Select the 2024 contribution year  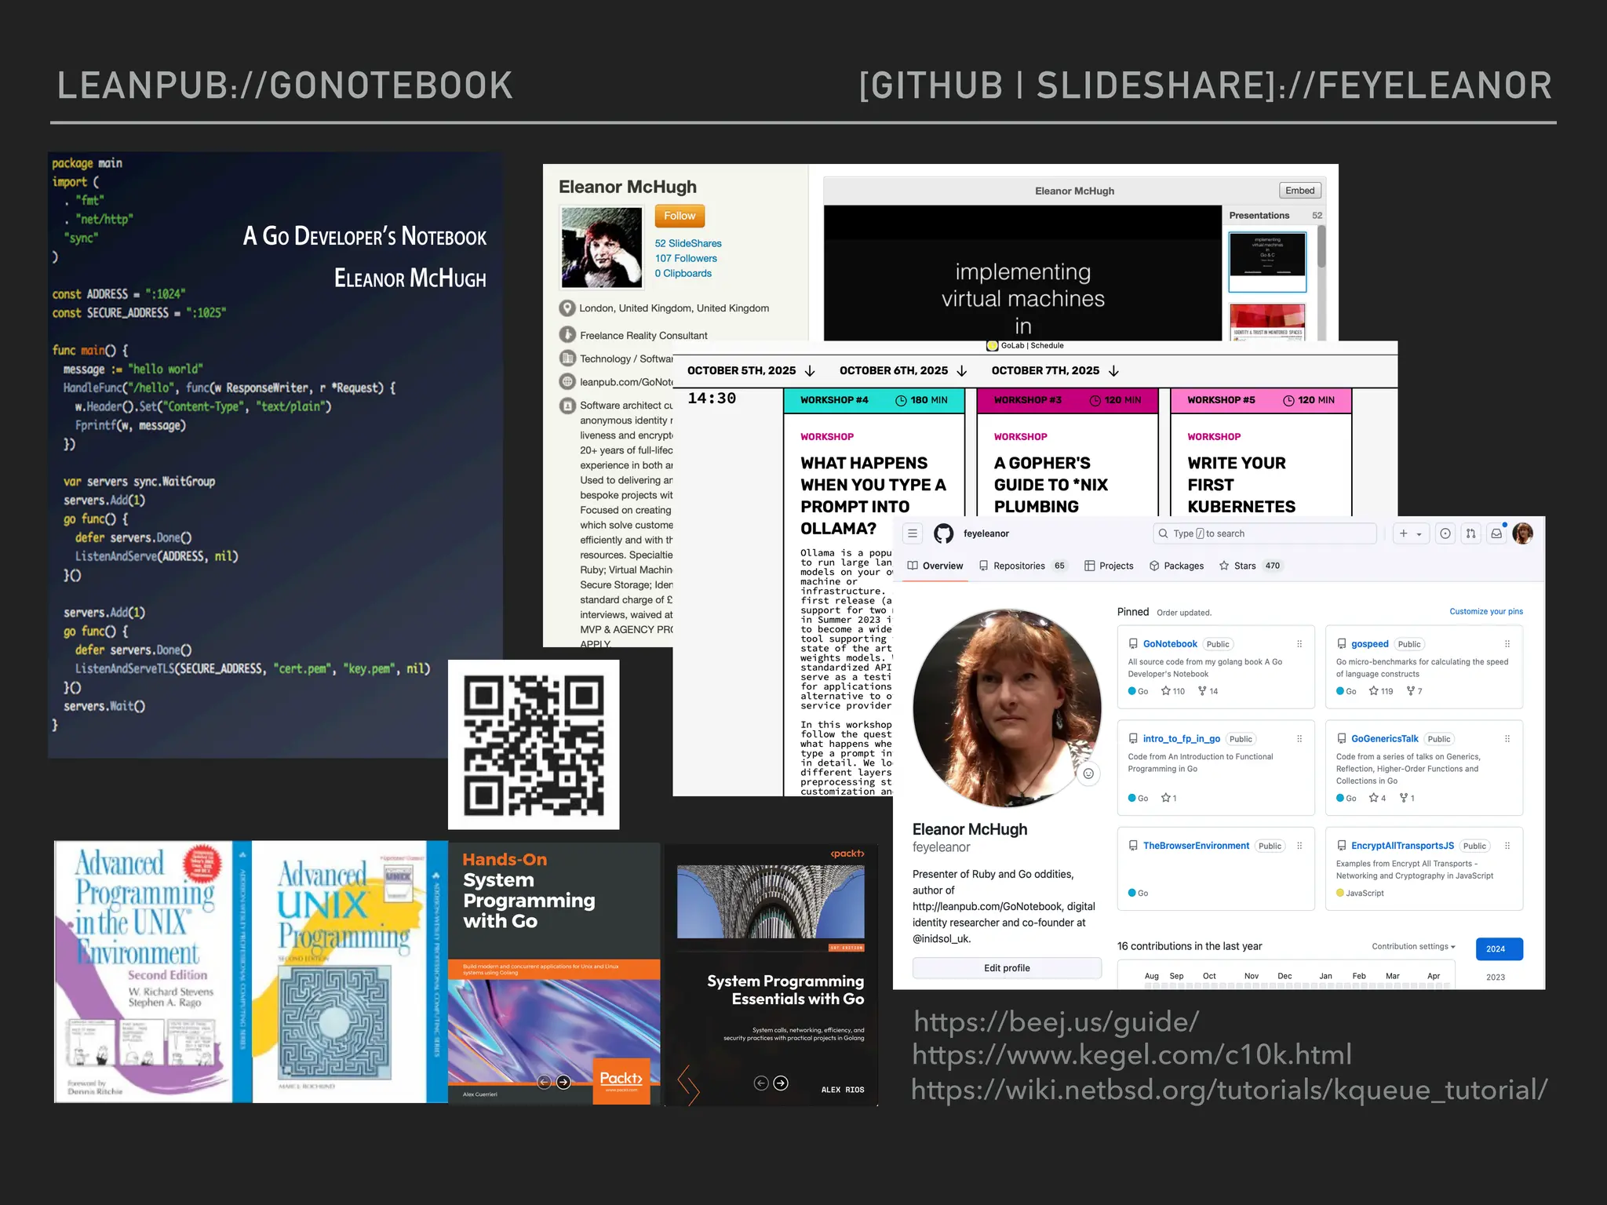tap(1499, 949)
